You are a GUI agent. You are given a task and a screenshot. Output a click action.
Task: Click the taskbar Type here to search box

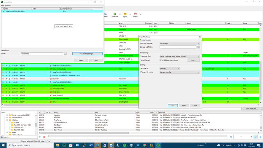[30, 145]
